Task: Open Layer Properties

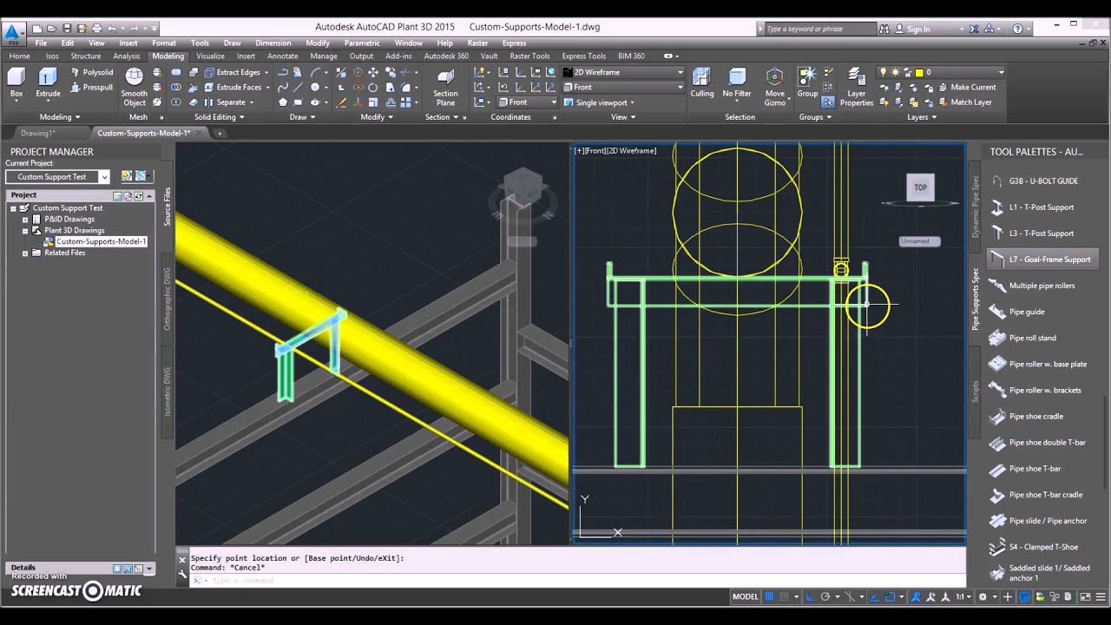Action: pos(857,86)
